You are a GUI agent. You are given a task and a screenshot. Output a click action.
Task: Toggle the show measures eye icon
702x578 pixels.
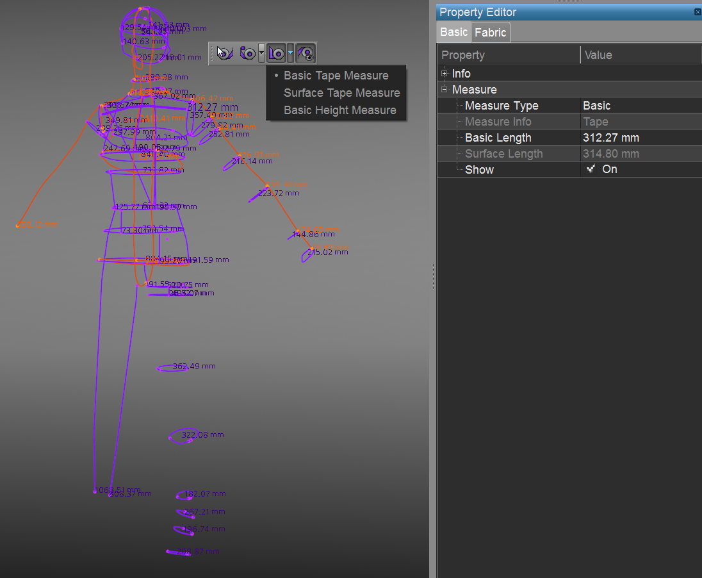pos(306,53)
